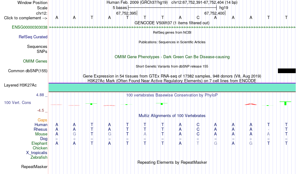Click 'Short Genetic Variants from dbSNP release 155'
This screenshot has height=174, width=296.
172,66
